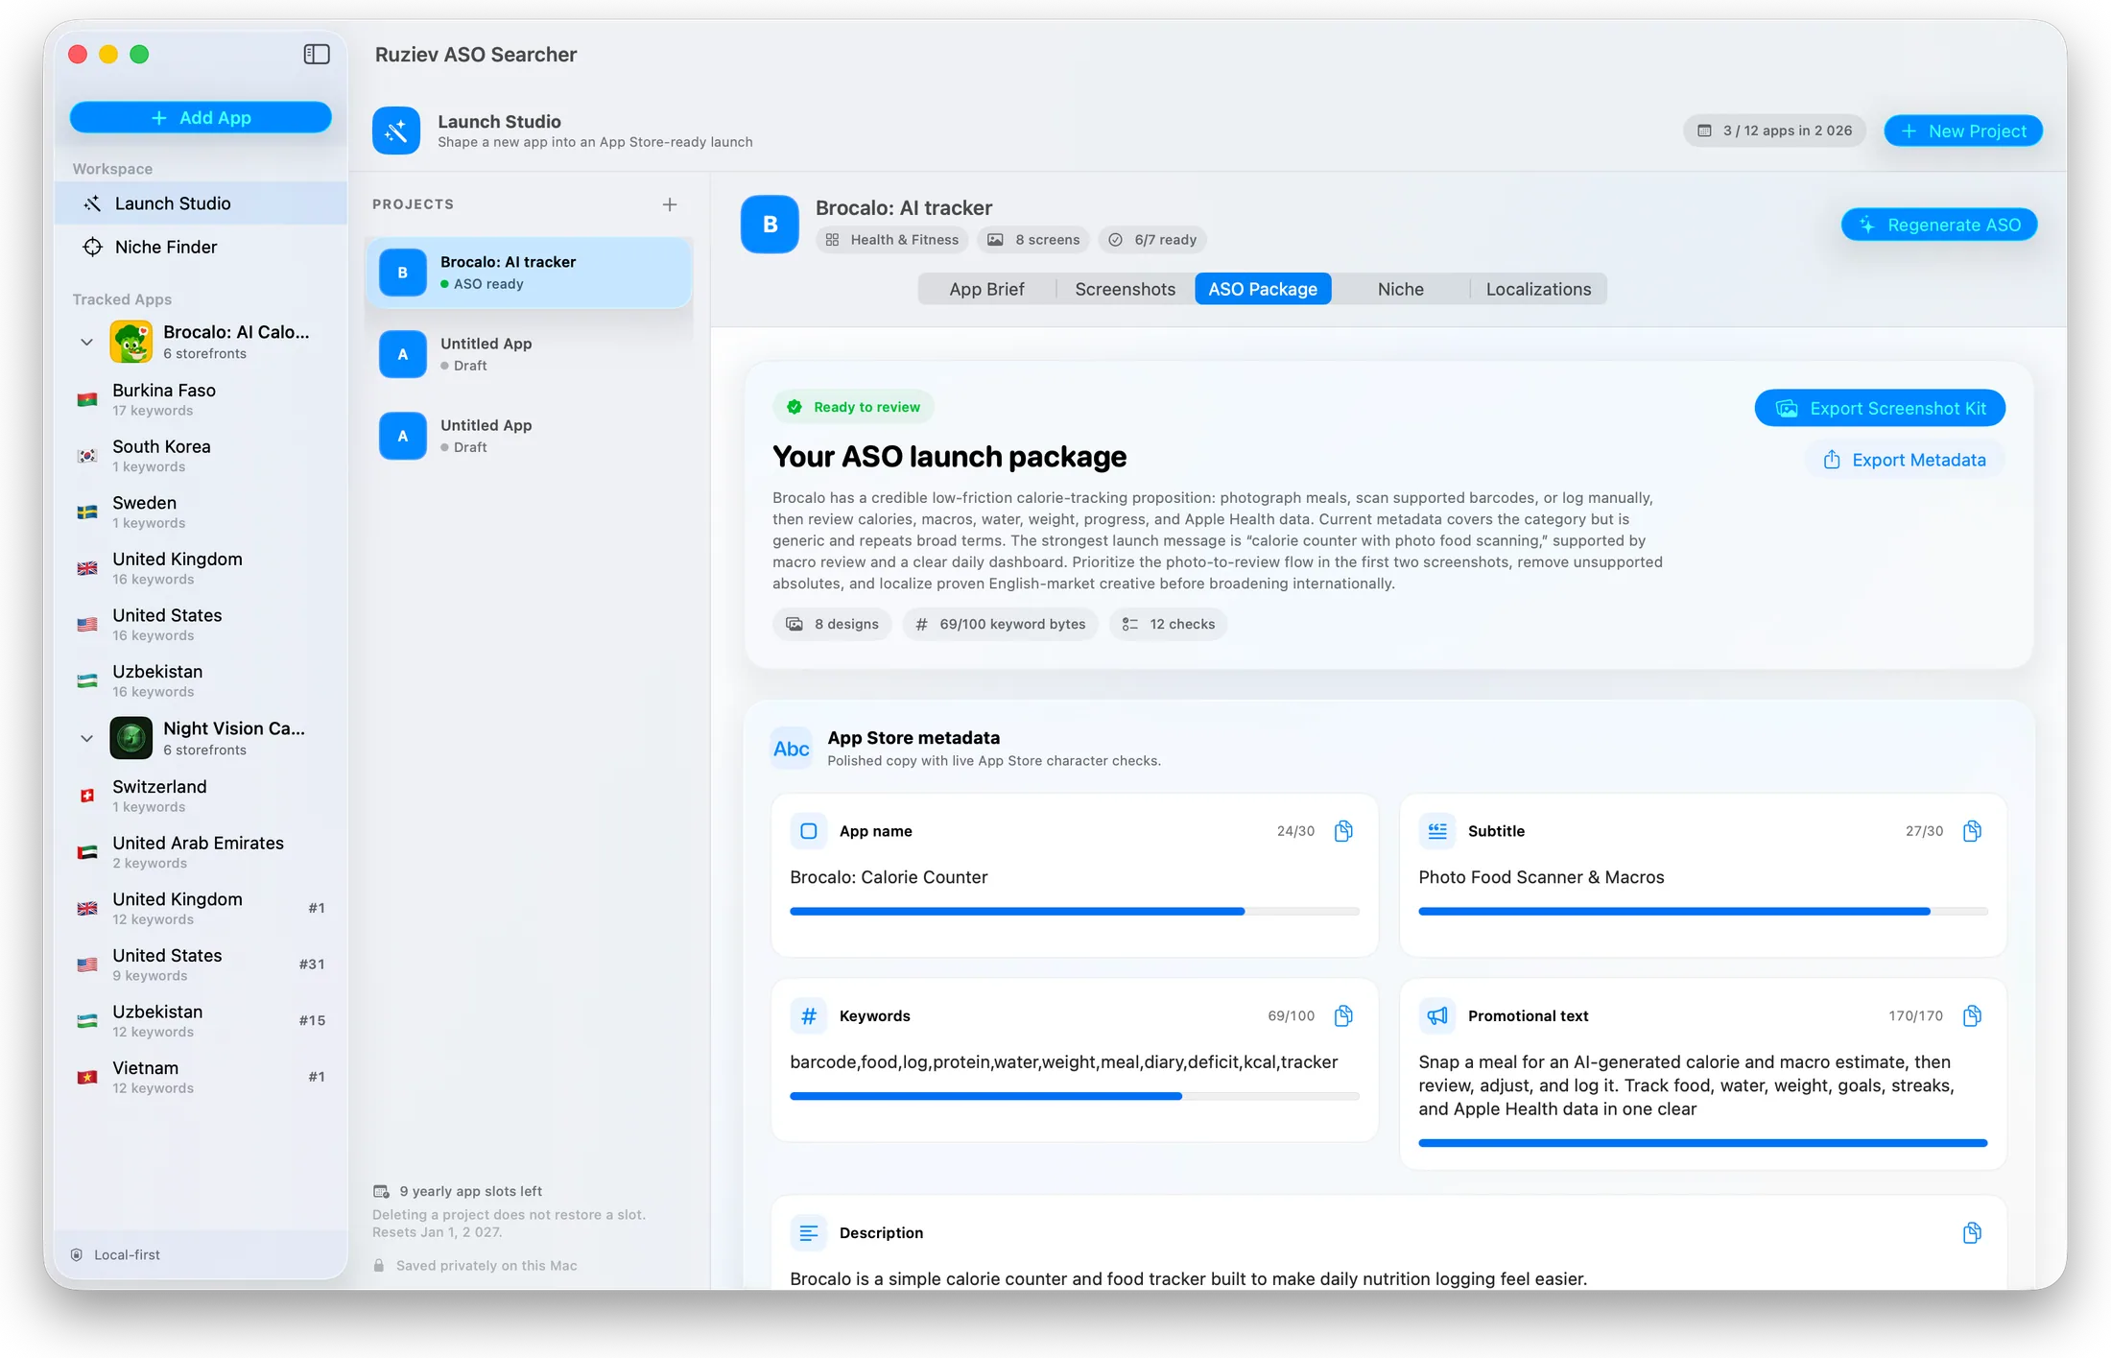2111x1358 pixels.
Task: Open the Localizations tab
Action: point(1538,289)
